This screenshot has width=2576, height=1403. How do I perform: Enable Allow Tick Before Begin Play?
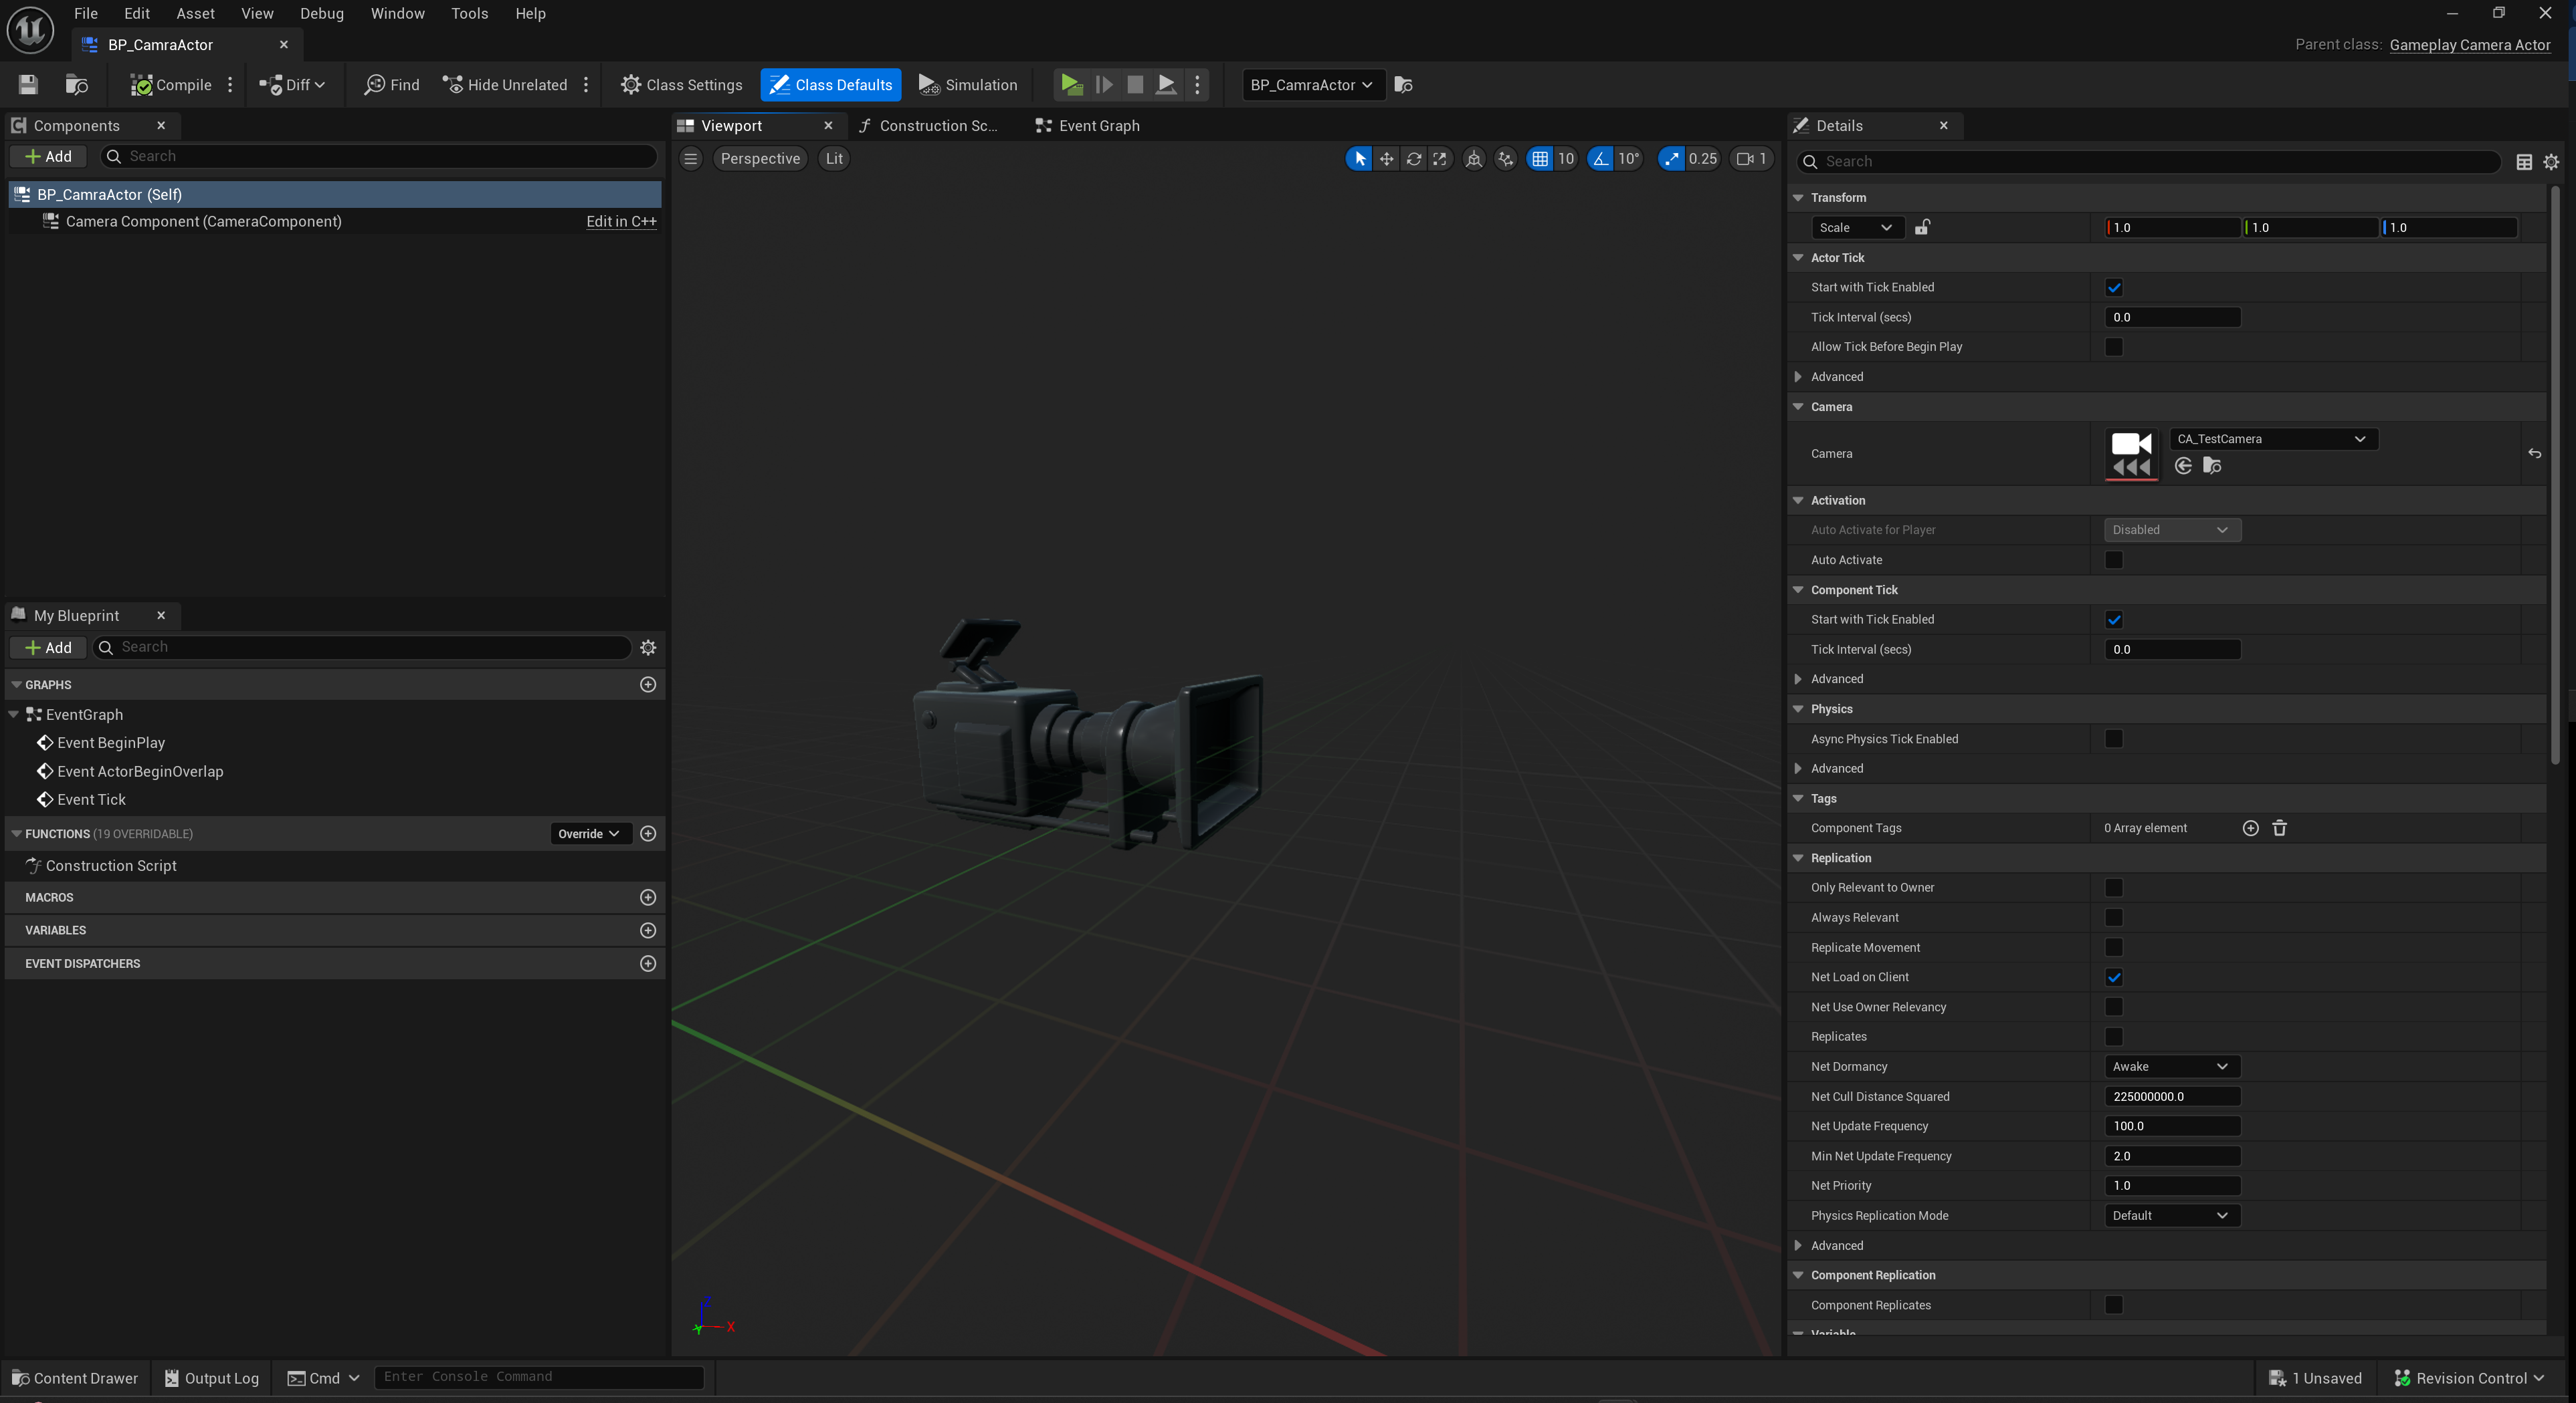coord(2113,347)
